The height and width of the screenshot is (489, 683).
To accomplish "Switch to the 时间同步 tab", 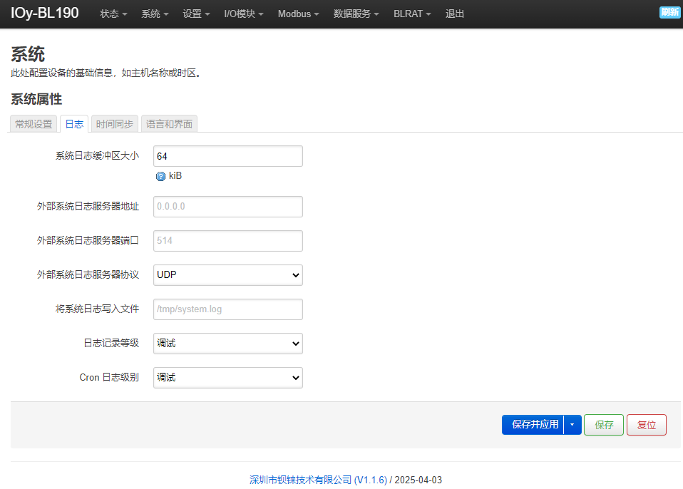I will (115, 124).
